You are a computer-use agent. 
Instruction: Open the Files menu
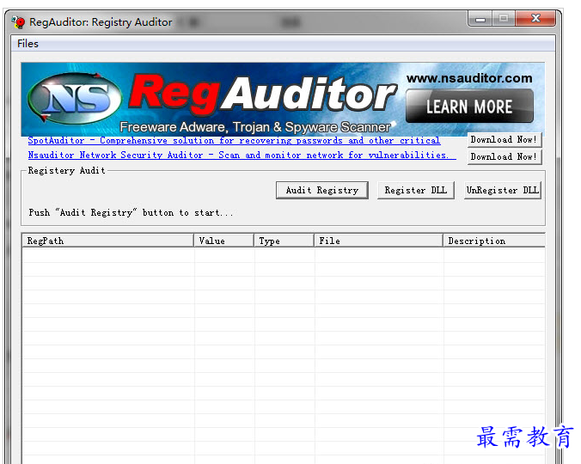click(x=28, y=44)
